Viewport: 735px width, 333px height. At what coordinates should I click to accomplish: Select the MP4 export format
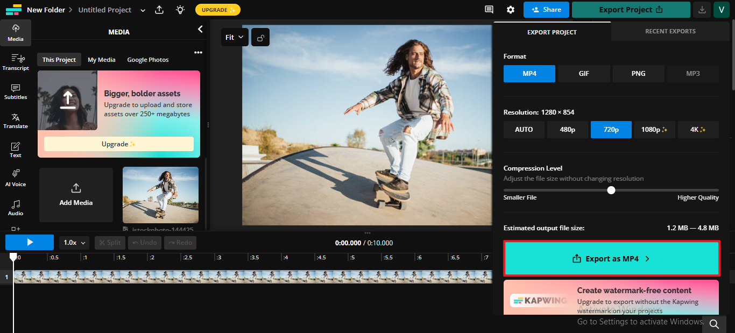click(529, 73)
